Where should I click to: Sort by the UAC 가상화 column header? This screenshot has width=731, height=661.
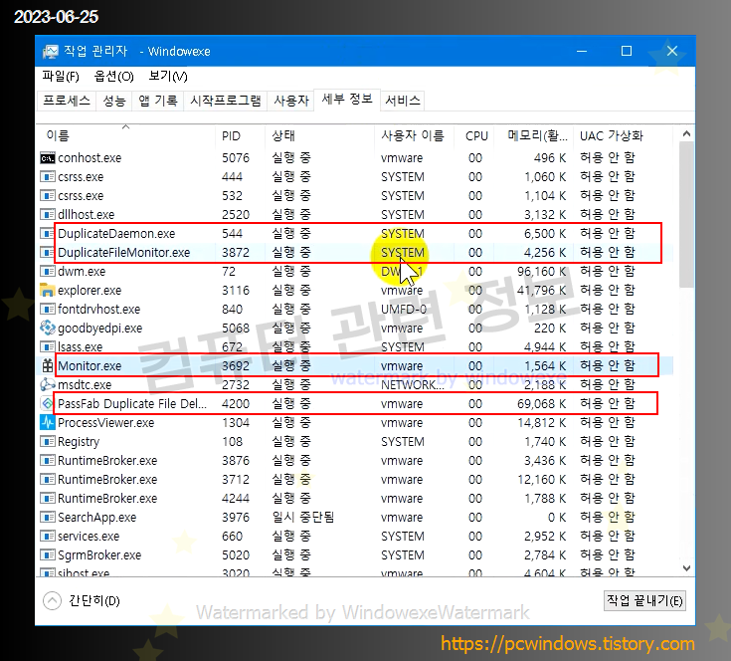point(623,135)
